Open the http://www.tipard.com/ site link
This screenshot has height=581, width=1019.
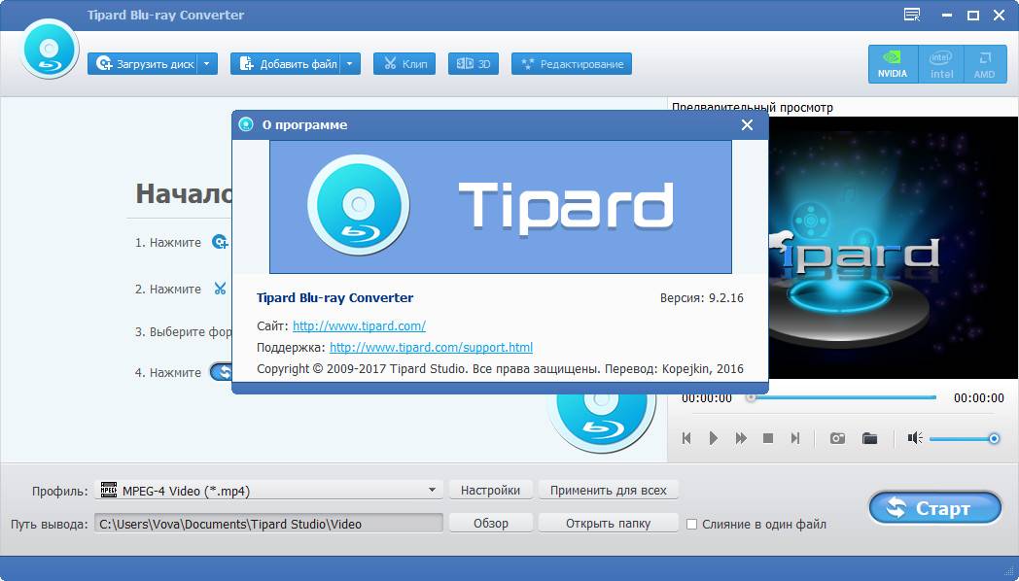tap(359, 325)
